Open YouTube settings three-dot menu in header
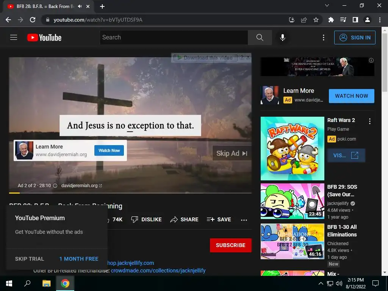This screenshot has height=291, width=388. [324, 38]
